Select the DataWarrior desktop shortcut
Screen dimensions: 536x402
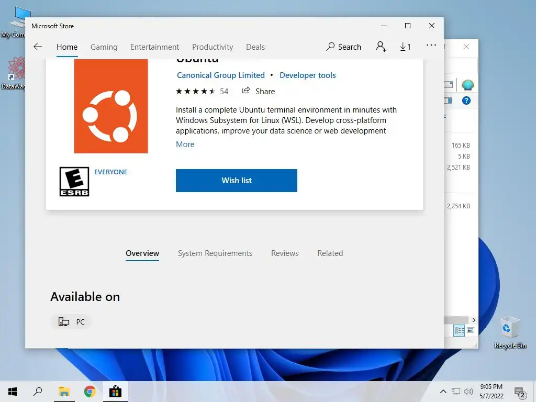tap(13, 73)
